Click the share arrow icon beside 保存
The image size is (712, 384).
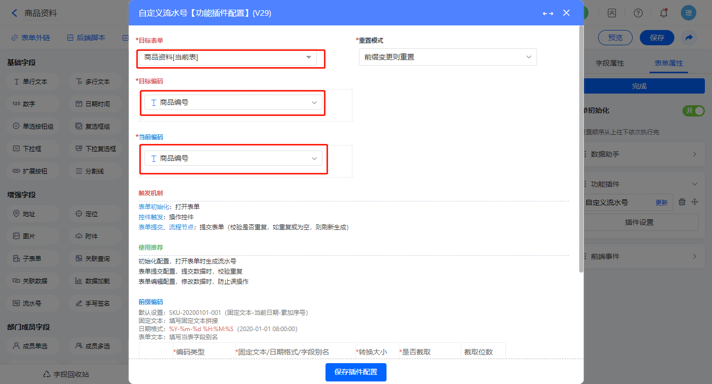689,38
